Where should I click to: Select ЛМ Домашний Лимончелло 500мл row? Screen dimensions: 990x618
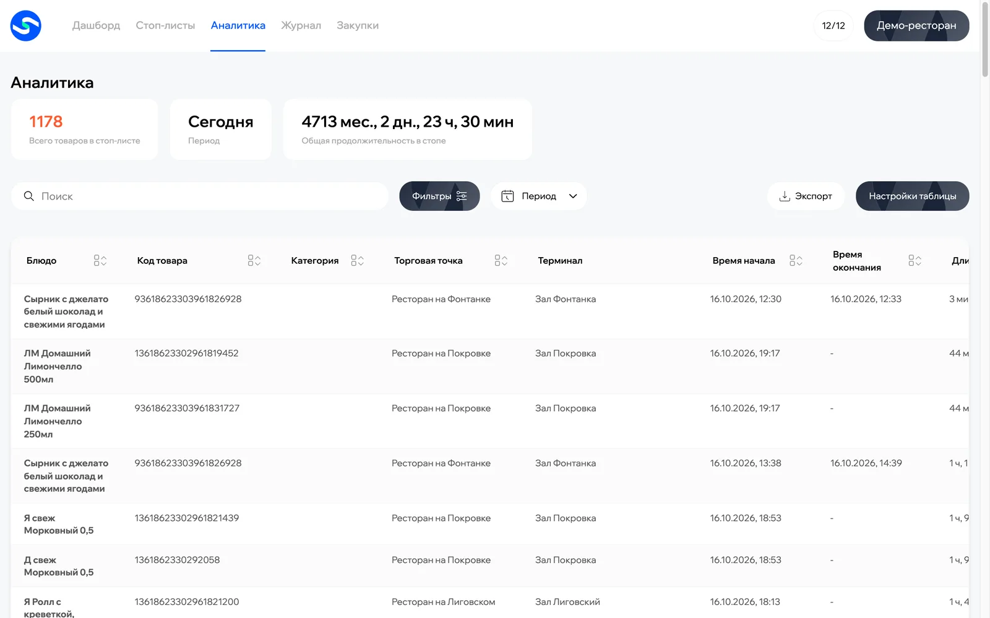coord(490,366)
